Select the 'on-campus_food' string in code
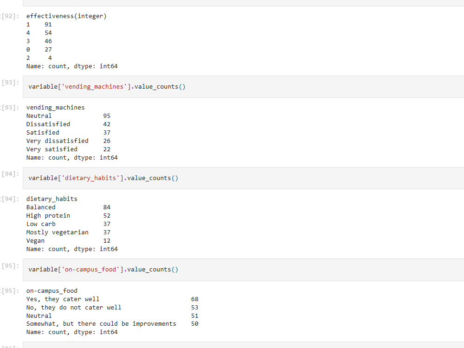The width and height of the screenshot is (464, 348). click(90, 270)
